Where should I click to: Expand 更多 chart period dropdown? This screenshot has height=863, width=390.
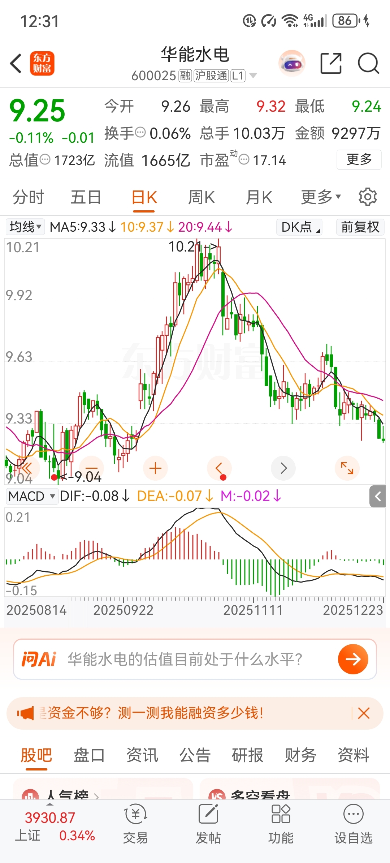tap(321, 197)
